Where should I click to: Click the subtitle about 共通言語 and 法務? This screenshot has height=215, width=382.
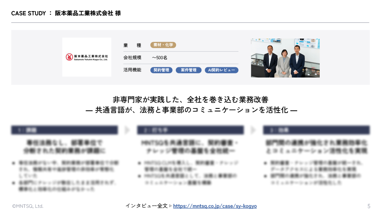[x=191, y=110]
